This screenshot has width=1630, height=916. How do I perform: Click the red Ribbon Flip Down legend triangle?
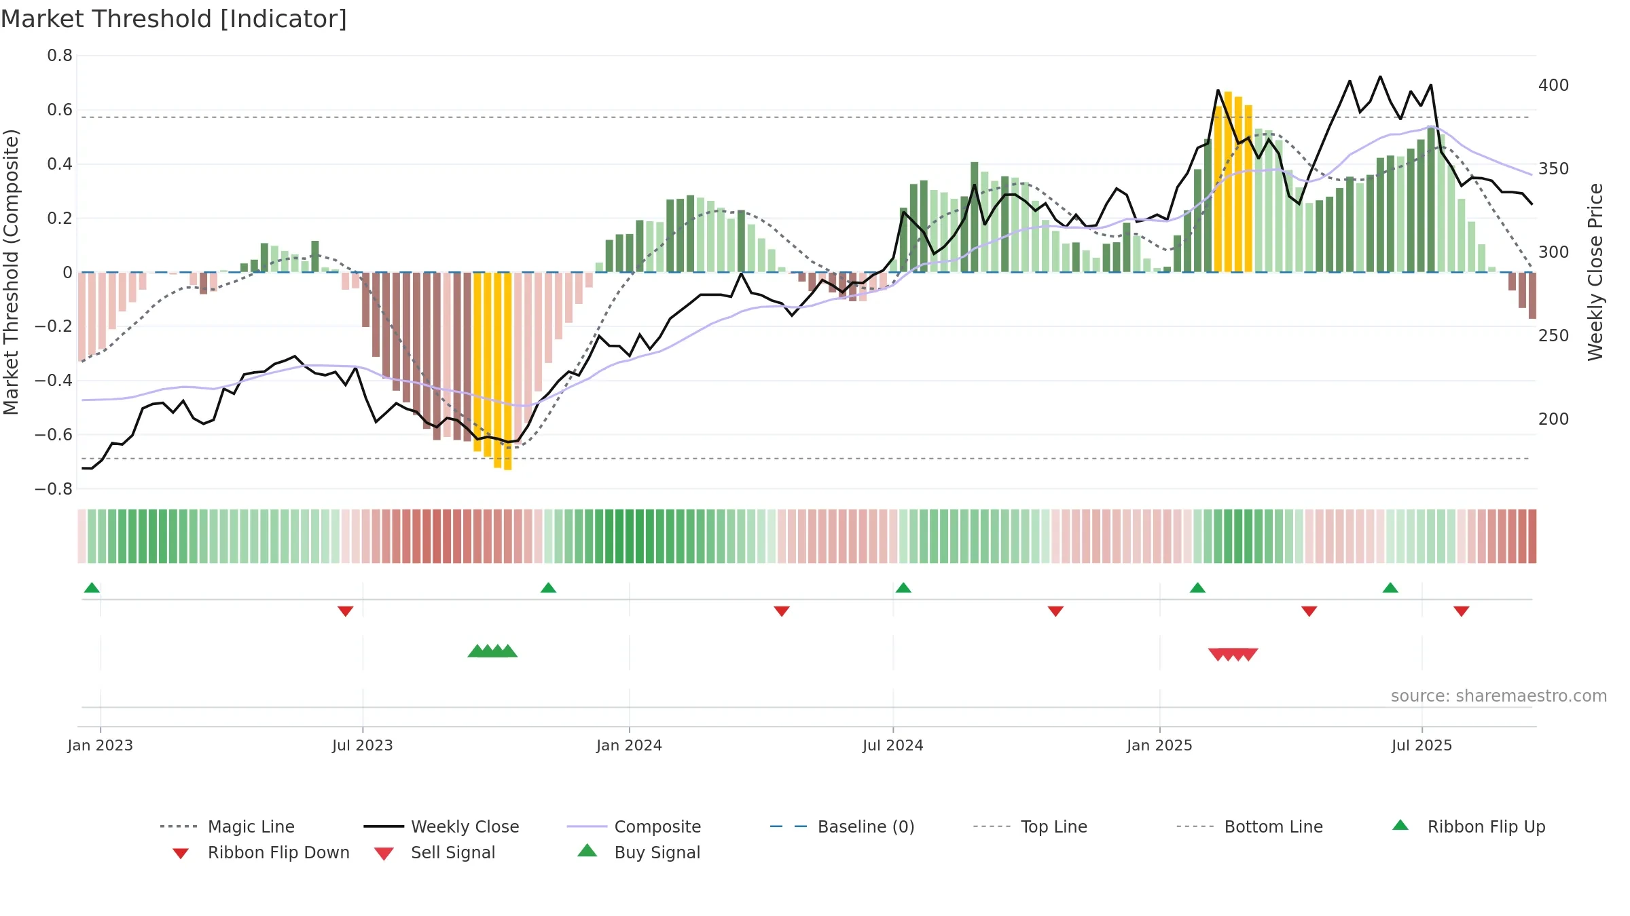click(181, 854)
